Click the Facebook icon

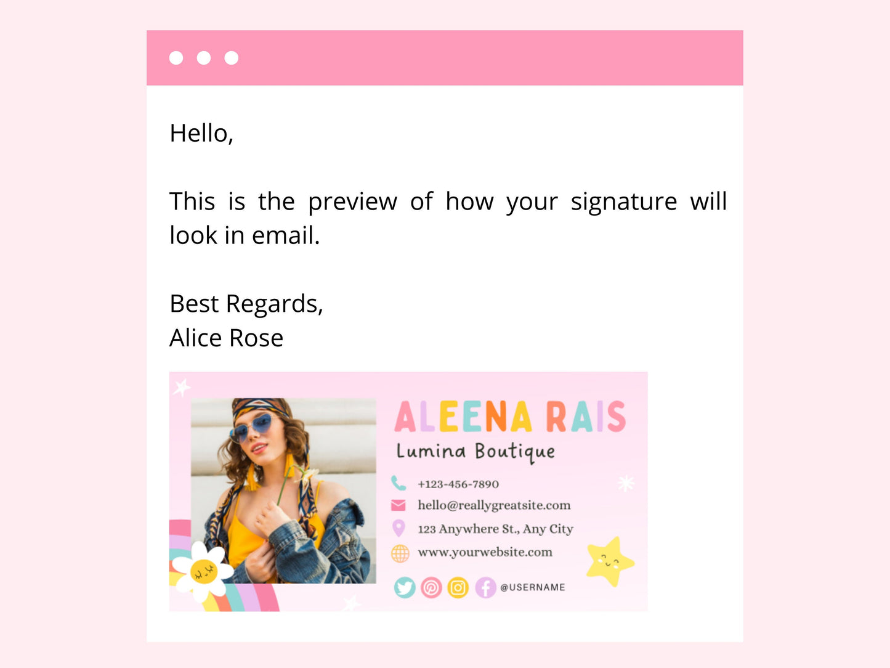(485, 588)
